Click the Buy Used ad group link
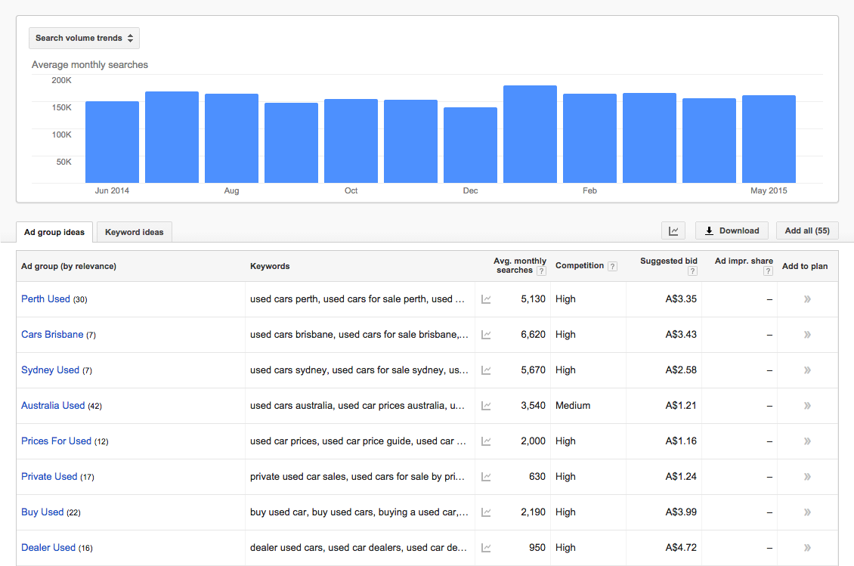The image size is (854, 566). coord(42,512)
